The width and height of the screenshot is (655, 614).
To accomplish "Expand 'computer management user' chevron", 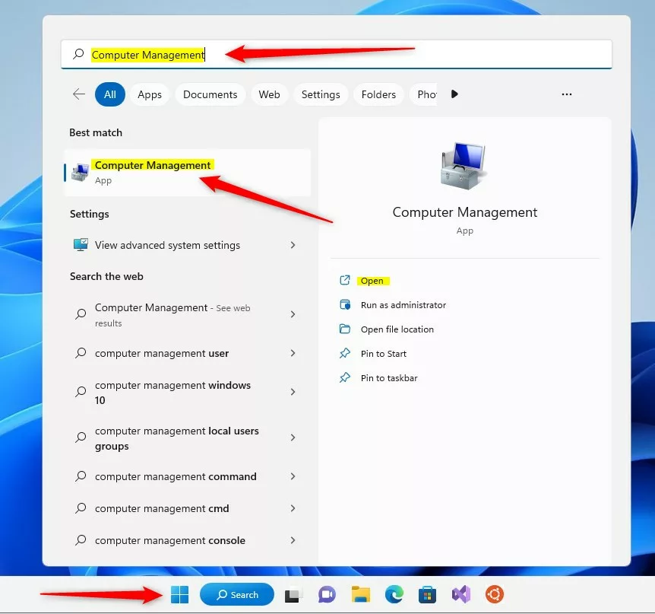I will pyautogui.click(x=293, y=354).
